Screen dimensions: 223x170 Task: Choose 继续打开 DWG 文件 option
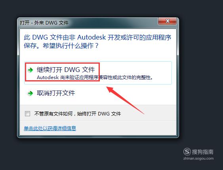coord(98,73)
